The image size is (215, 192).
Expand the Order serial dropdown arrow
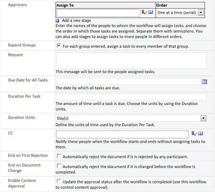201,12
